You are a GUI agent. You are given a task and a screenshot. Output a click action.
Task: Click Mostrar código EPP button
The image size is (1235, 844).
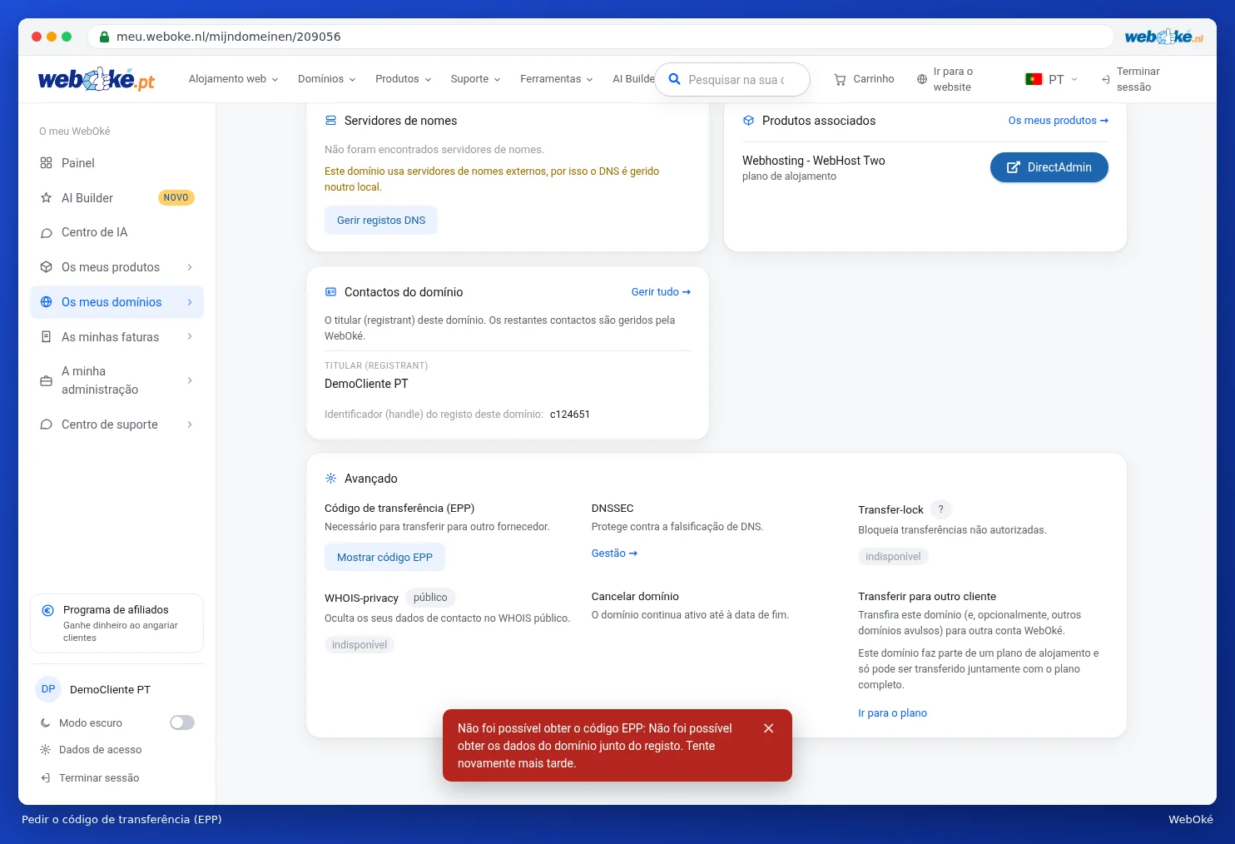tap(384, 558)
